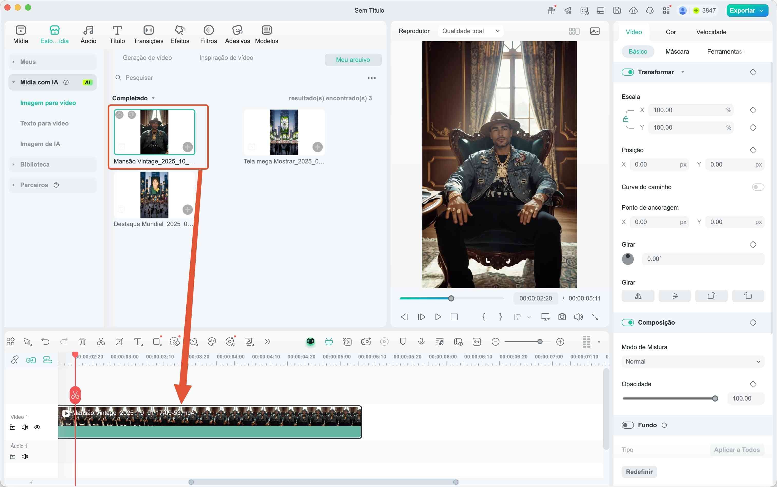Select the Record Voiceover microphone icon
Screen dimensions: 777x487
421,342
